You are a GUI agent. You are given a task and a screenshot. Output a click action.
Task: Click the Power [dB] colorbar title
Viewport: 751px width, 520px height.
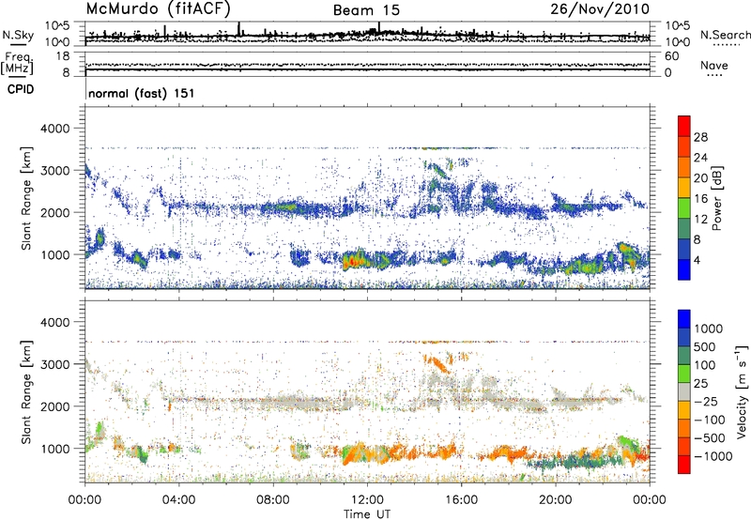[x=717, y=199]
